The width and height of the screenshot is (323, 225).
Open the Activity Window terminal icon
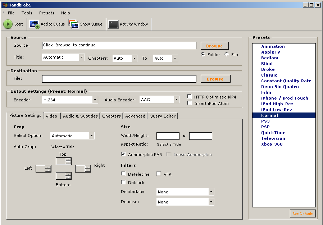pos(113,24)
